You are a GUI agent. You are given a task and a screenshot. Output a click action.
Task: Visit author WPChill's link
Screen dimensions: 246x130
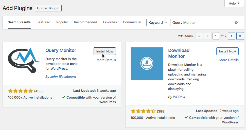click(179, 97)
